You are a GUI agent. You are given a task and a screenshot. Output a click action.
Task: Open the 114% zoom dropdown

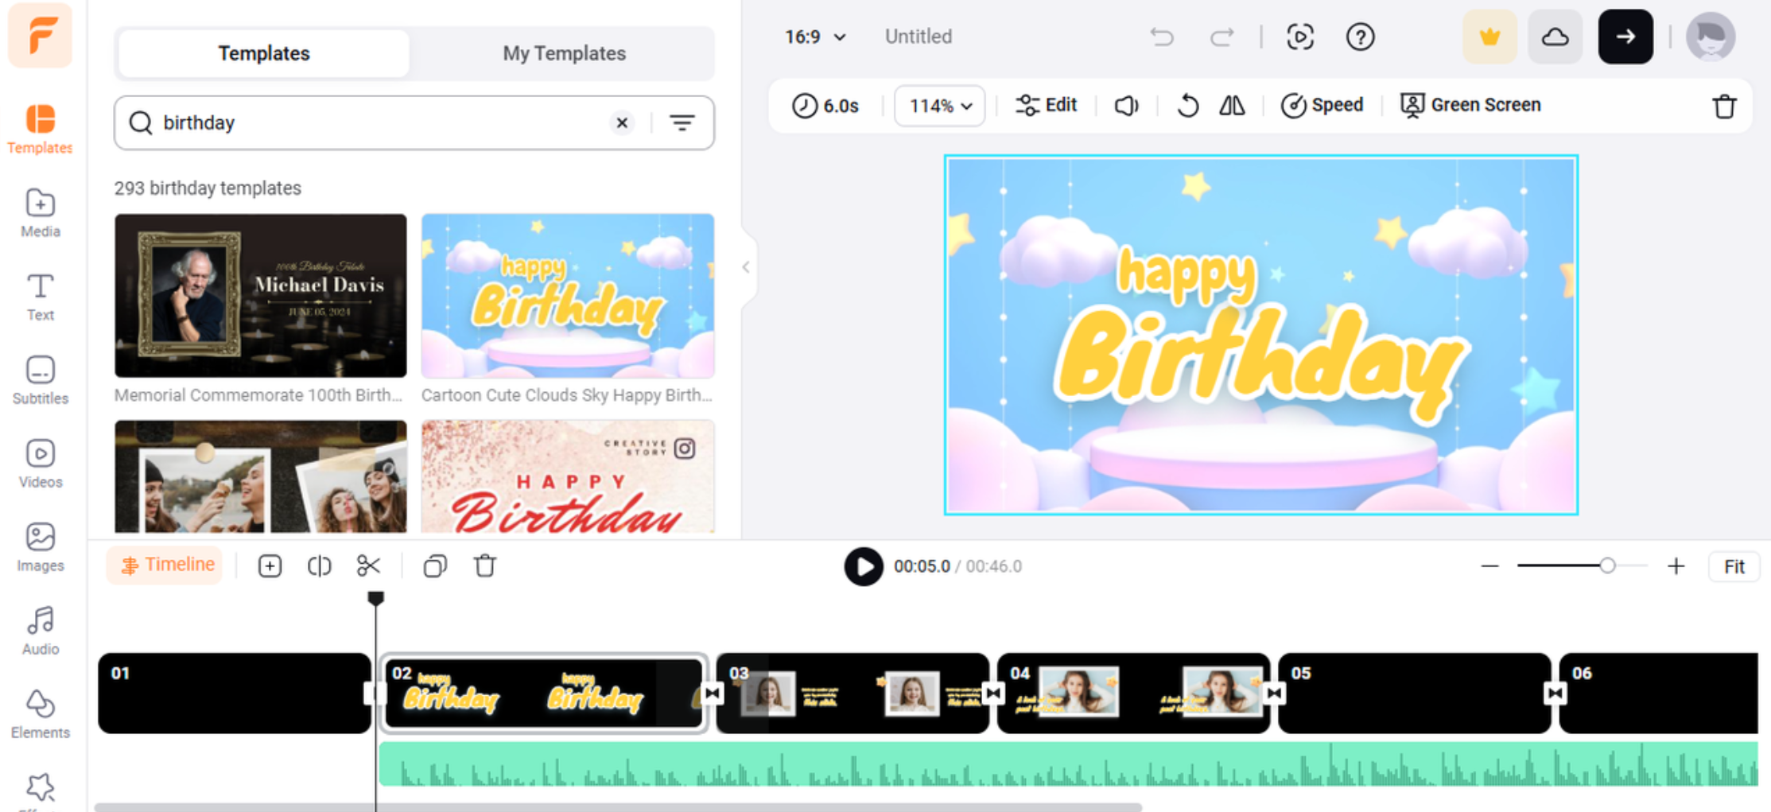(x=939, y=105)
